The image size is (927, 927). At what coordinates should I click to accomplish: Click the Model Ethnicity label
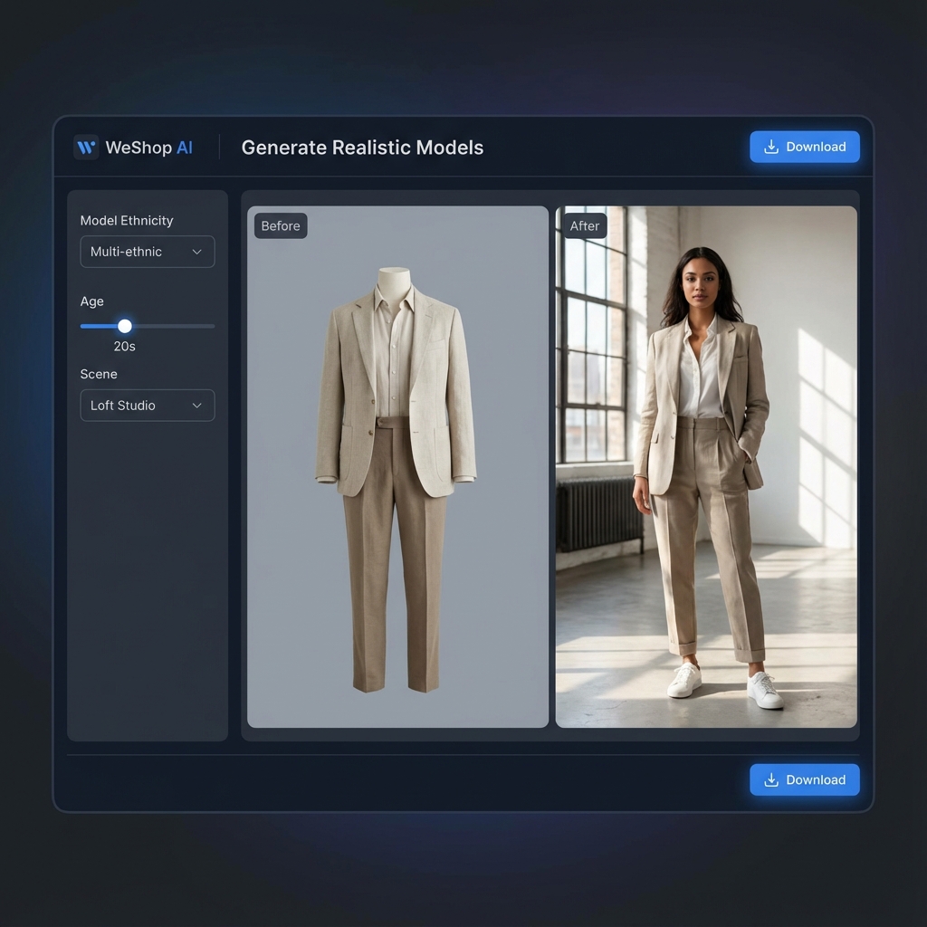[x=127, y=221]
